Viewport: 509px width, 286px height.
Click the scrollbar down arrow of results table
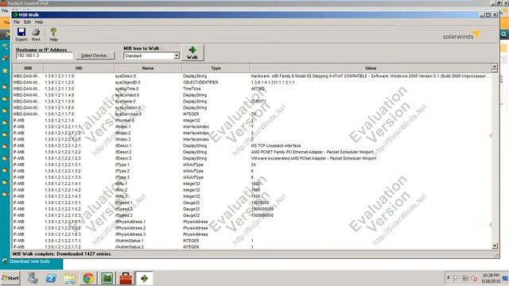[x=495, y=245]
